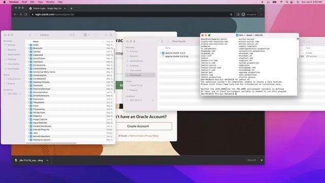This screenshot has height=183, width=325.
Task: Open the Window menu
Action: [50, 2]
